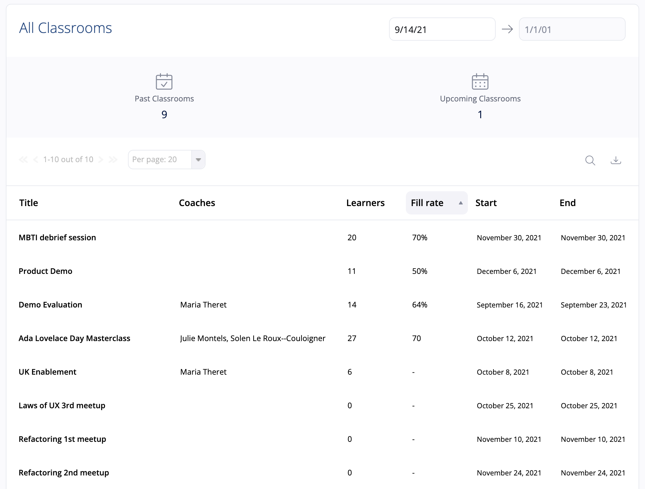Open the Ada Lovelace Day Masterclass

(x=75, y=338)
